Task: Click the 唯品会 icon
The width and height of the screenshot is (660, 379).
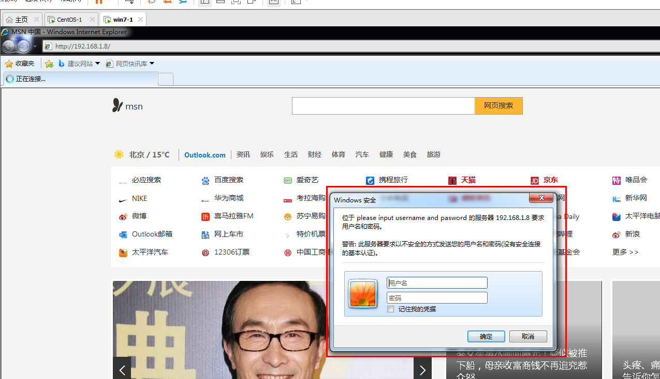Action: pyautogui.click(x=617, y=181)
